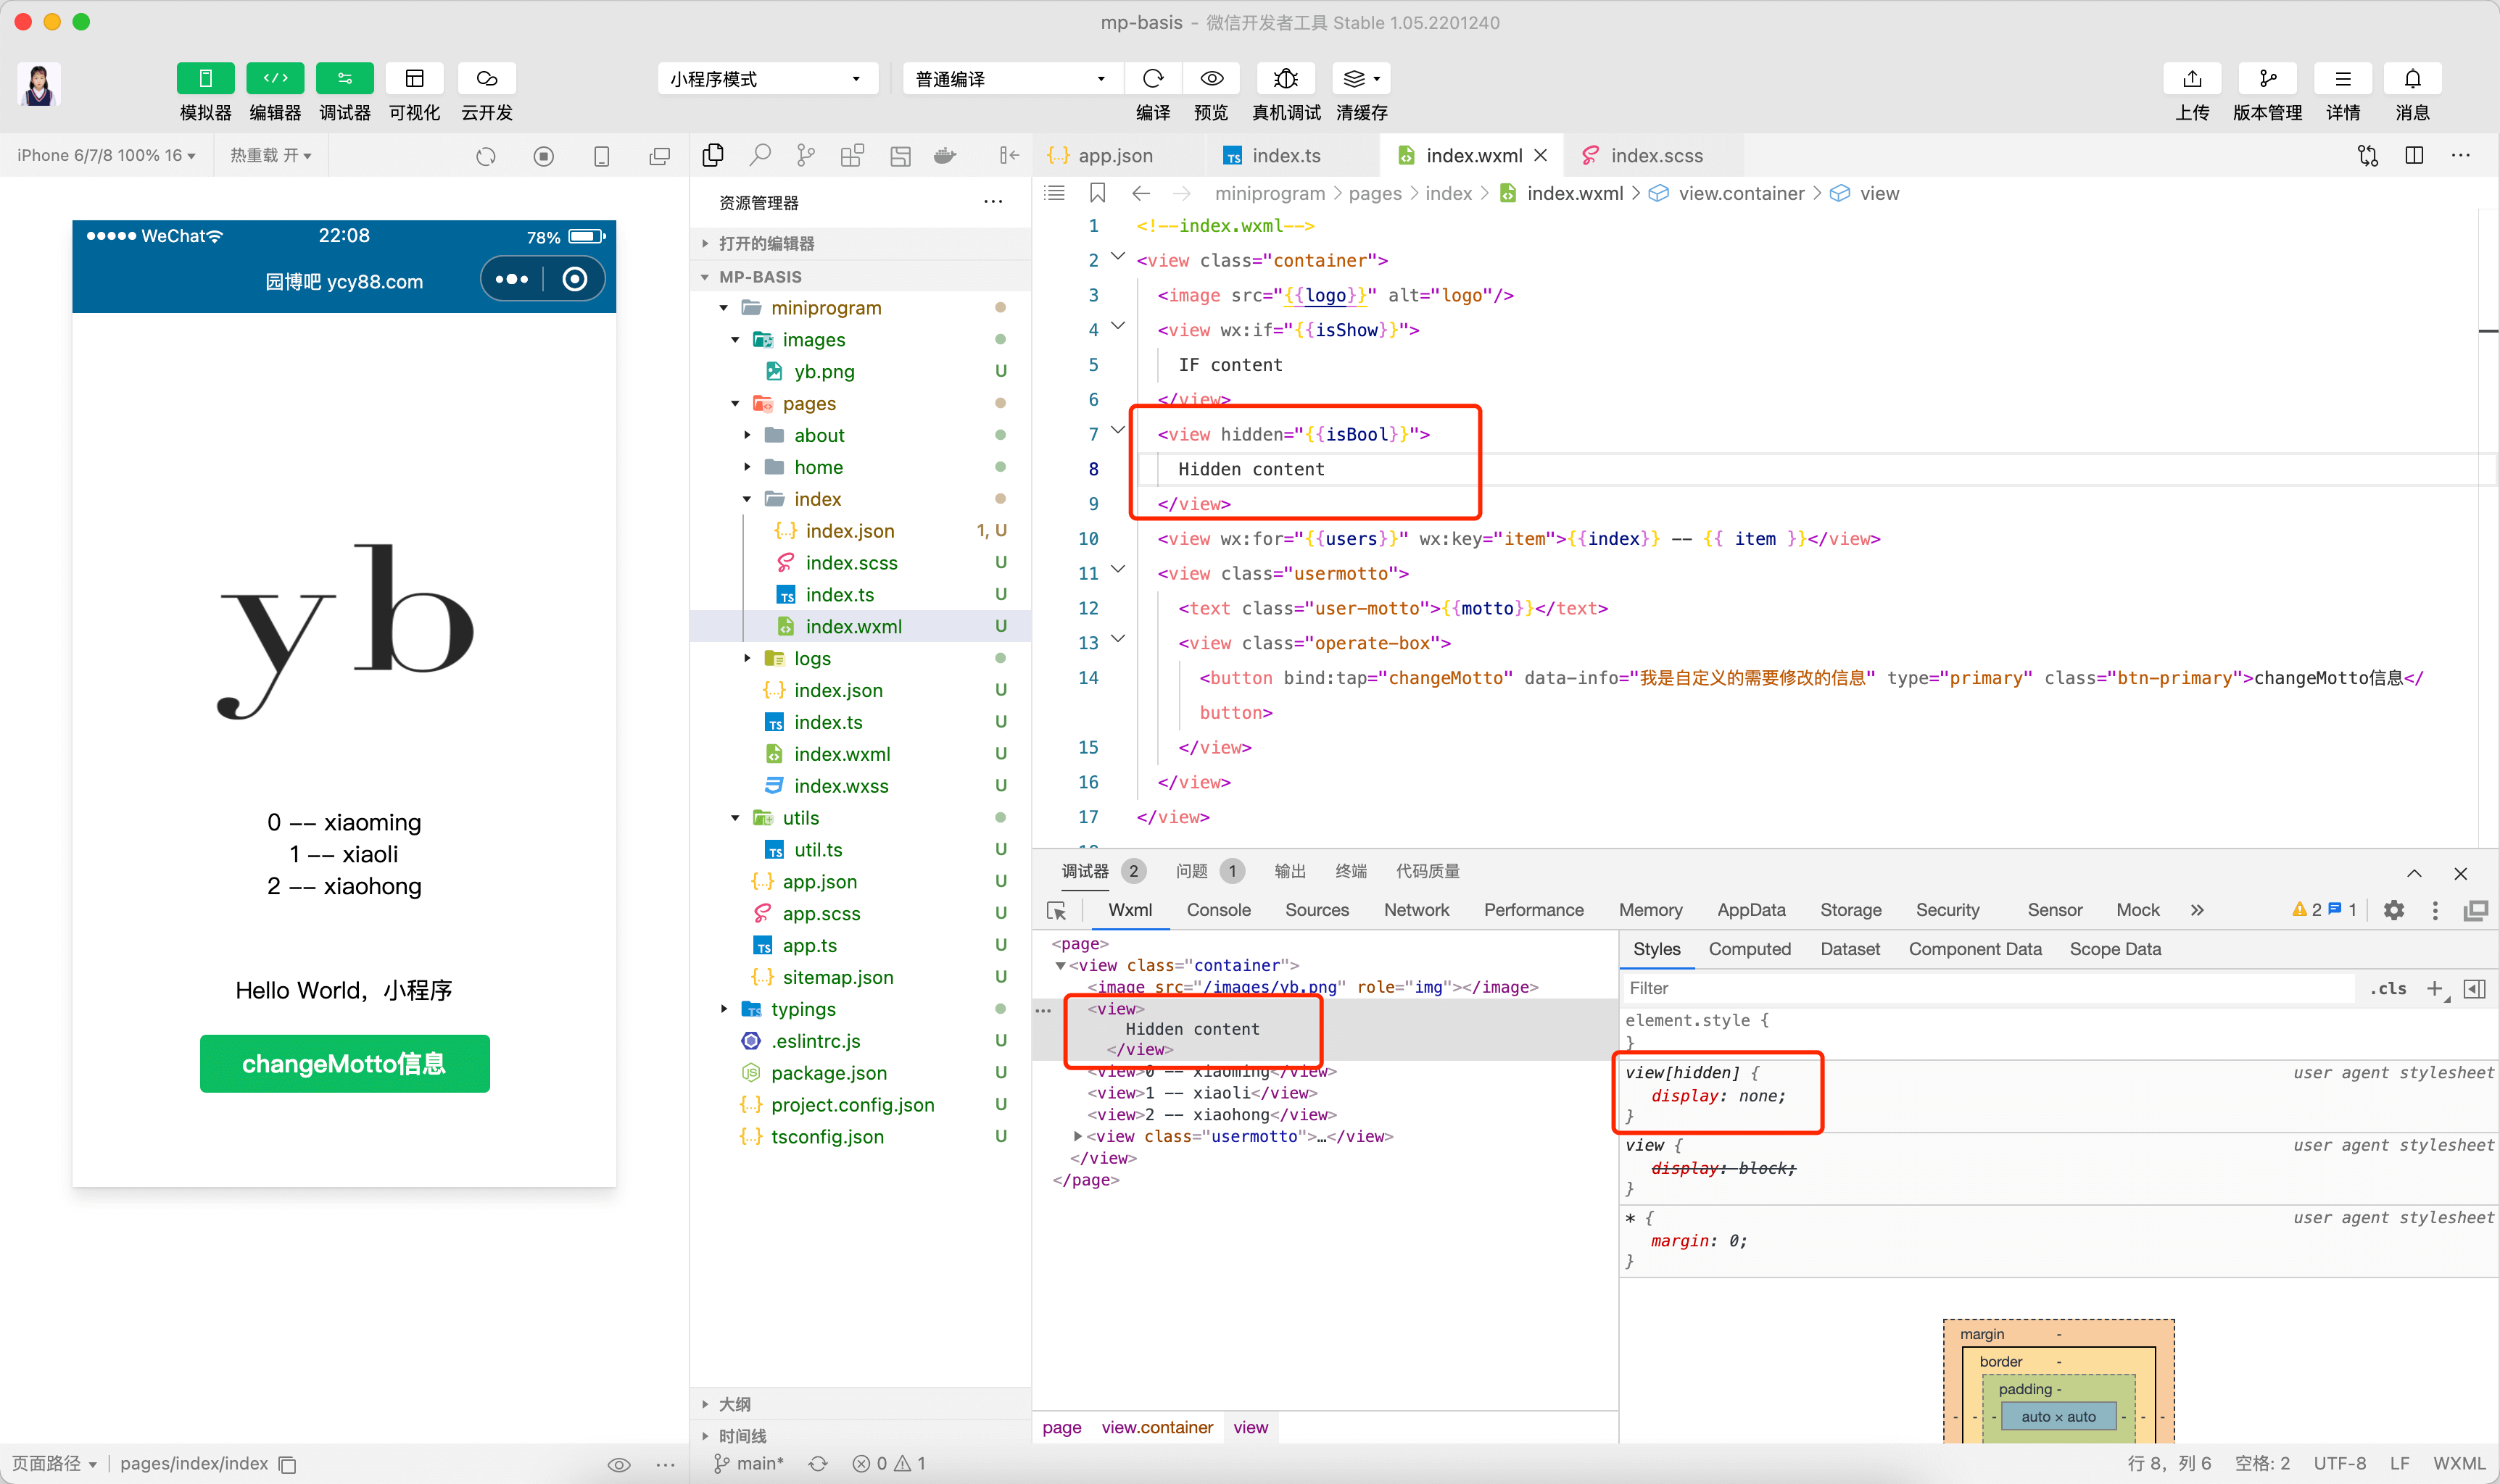Viewport: 2500px width, 1484px height.
Task: Click the upload (上传) icon
Action: coord(2192,78)
